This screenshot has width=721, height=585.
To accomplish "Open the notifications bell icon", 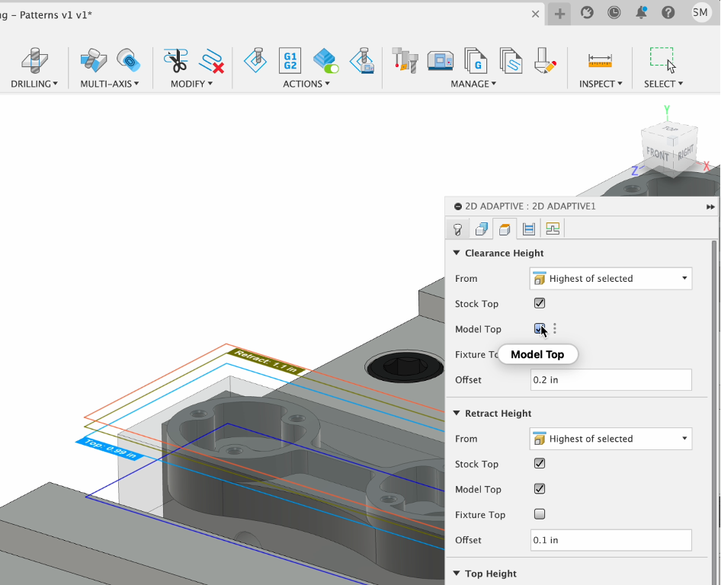I will 641,13.
